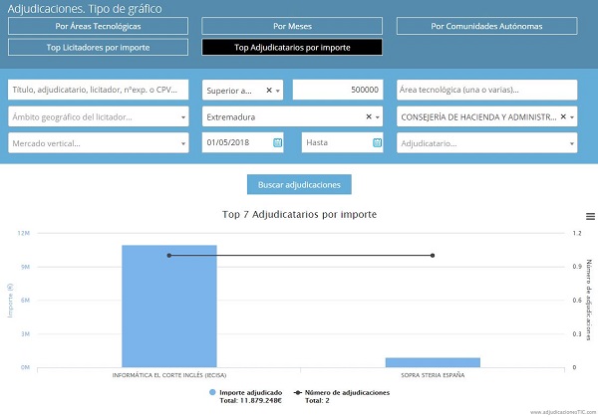598x417 pixels.
Task: Open the Adjudicatario dropdown
Action: coord(571,143)
